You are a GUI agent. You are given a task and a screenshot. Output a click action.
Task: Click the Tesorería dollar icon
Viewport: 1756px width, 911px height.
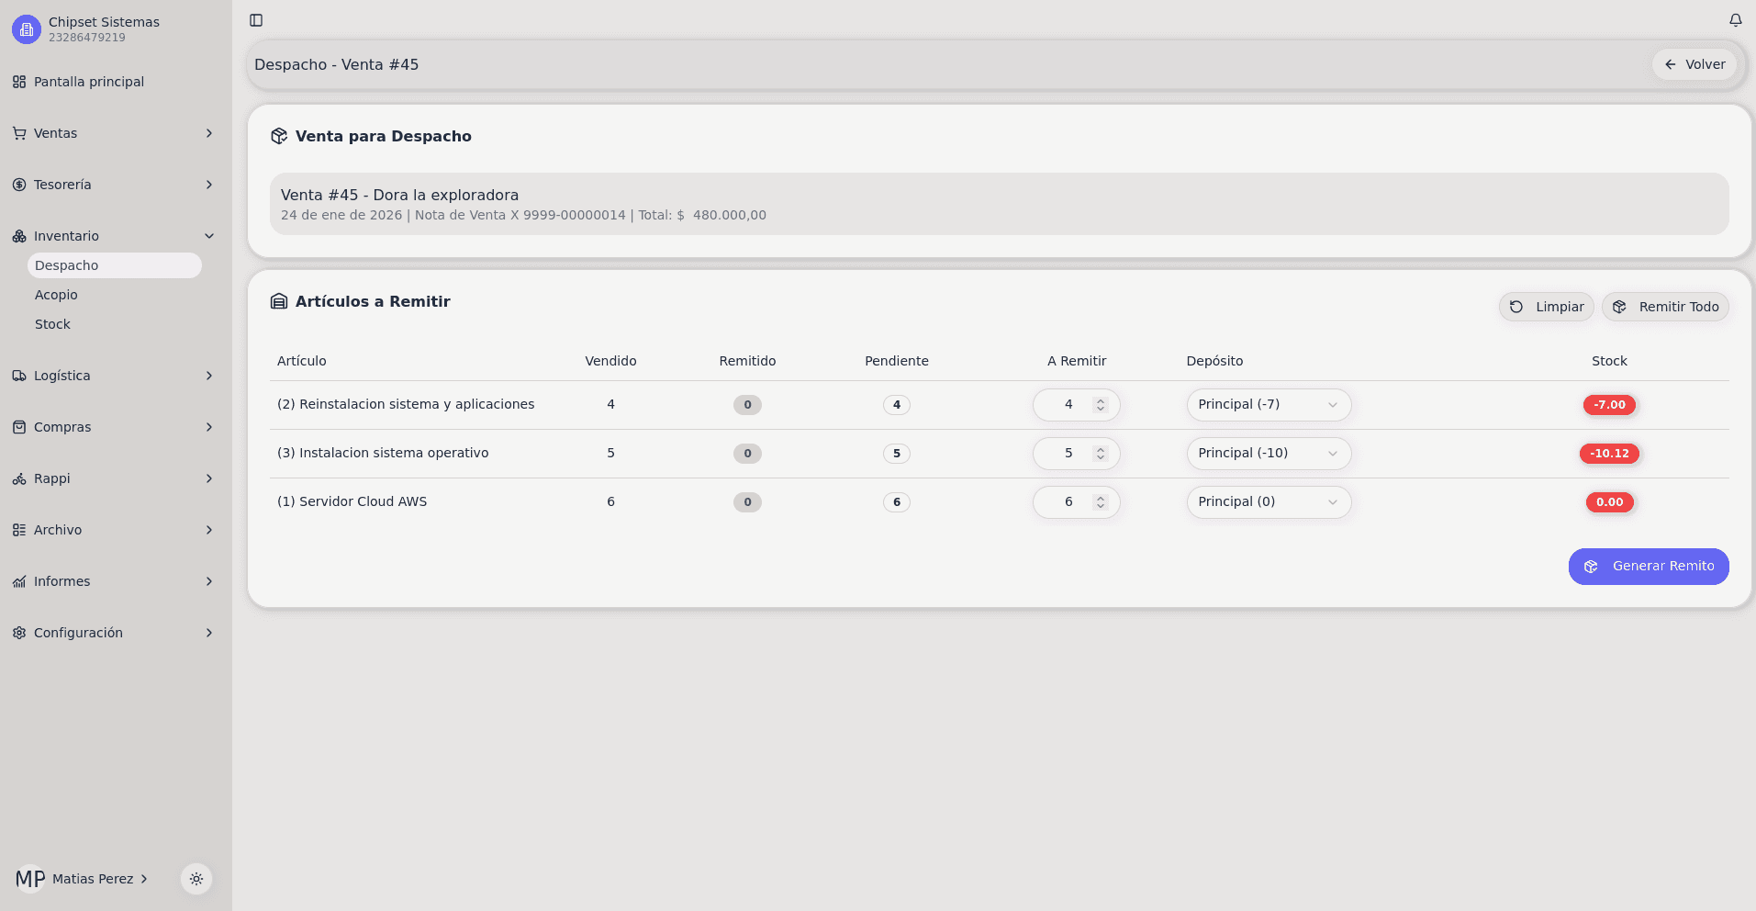click(19, 185)
